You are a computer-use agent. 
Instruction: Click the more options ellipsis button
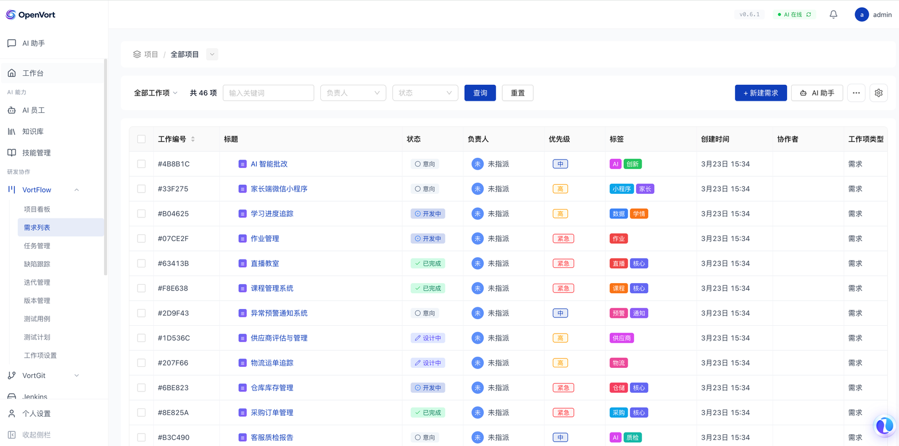click(856, 93)
